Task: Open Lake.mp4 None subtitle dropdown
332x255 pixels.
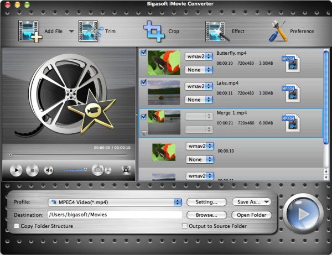Action: [x=199, y=100]
